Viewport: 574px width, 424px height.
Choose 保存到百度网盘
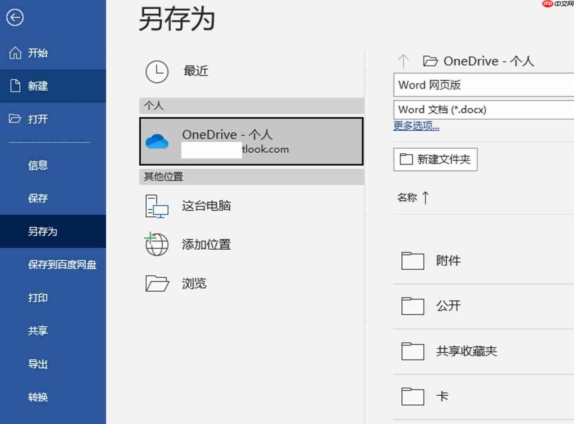click(53, 265)
